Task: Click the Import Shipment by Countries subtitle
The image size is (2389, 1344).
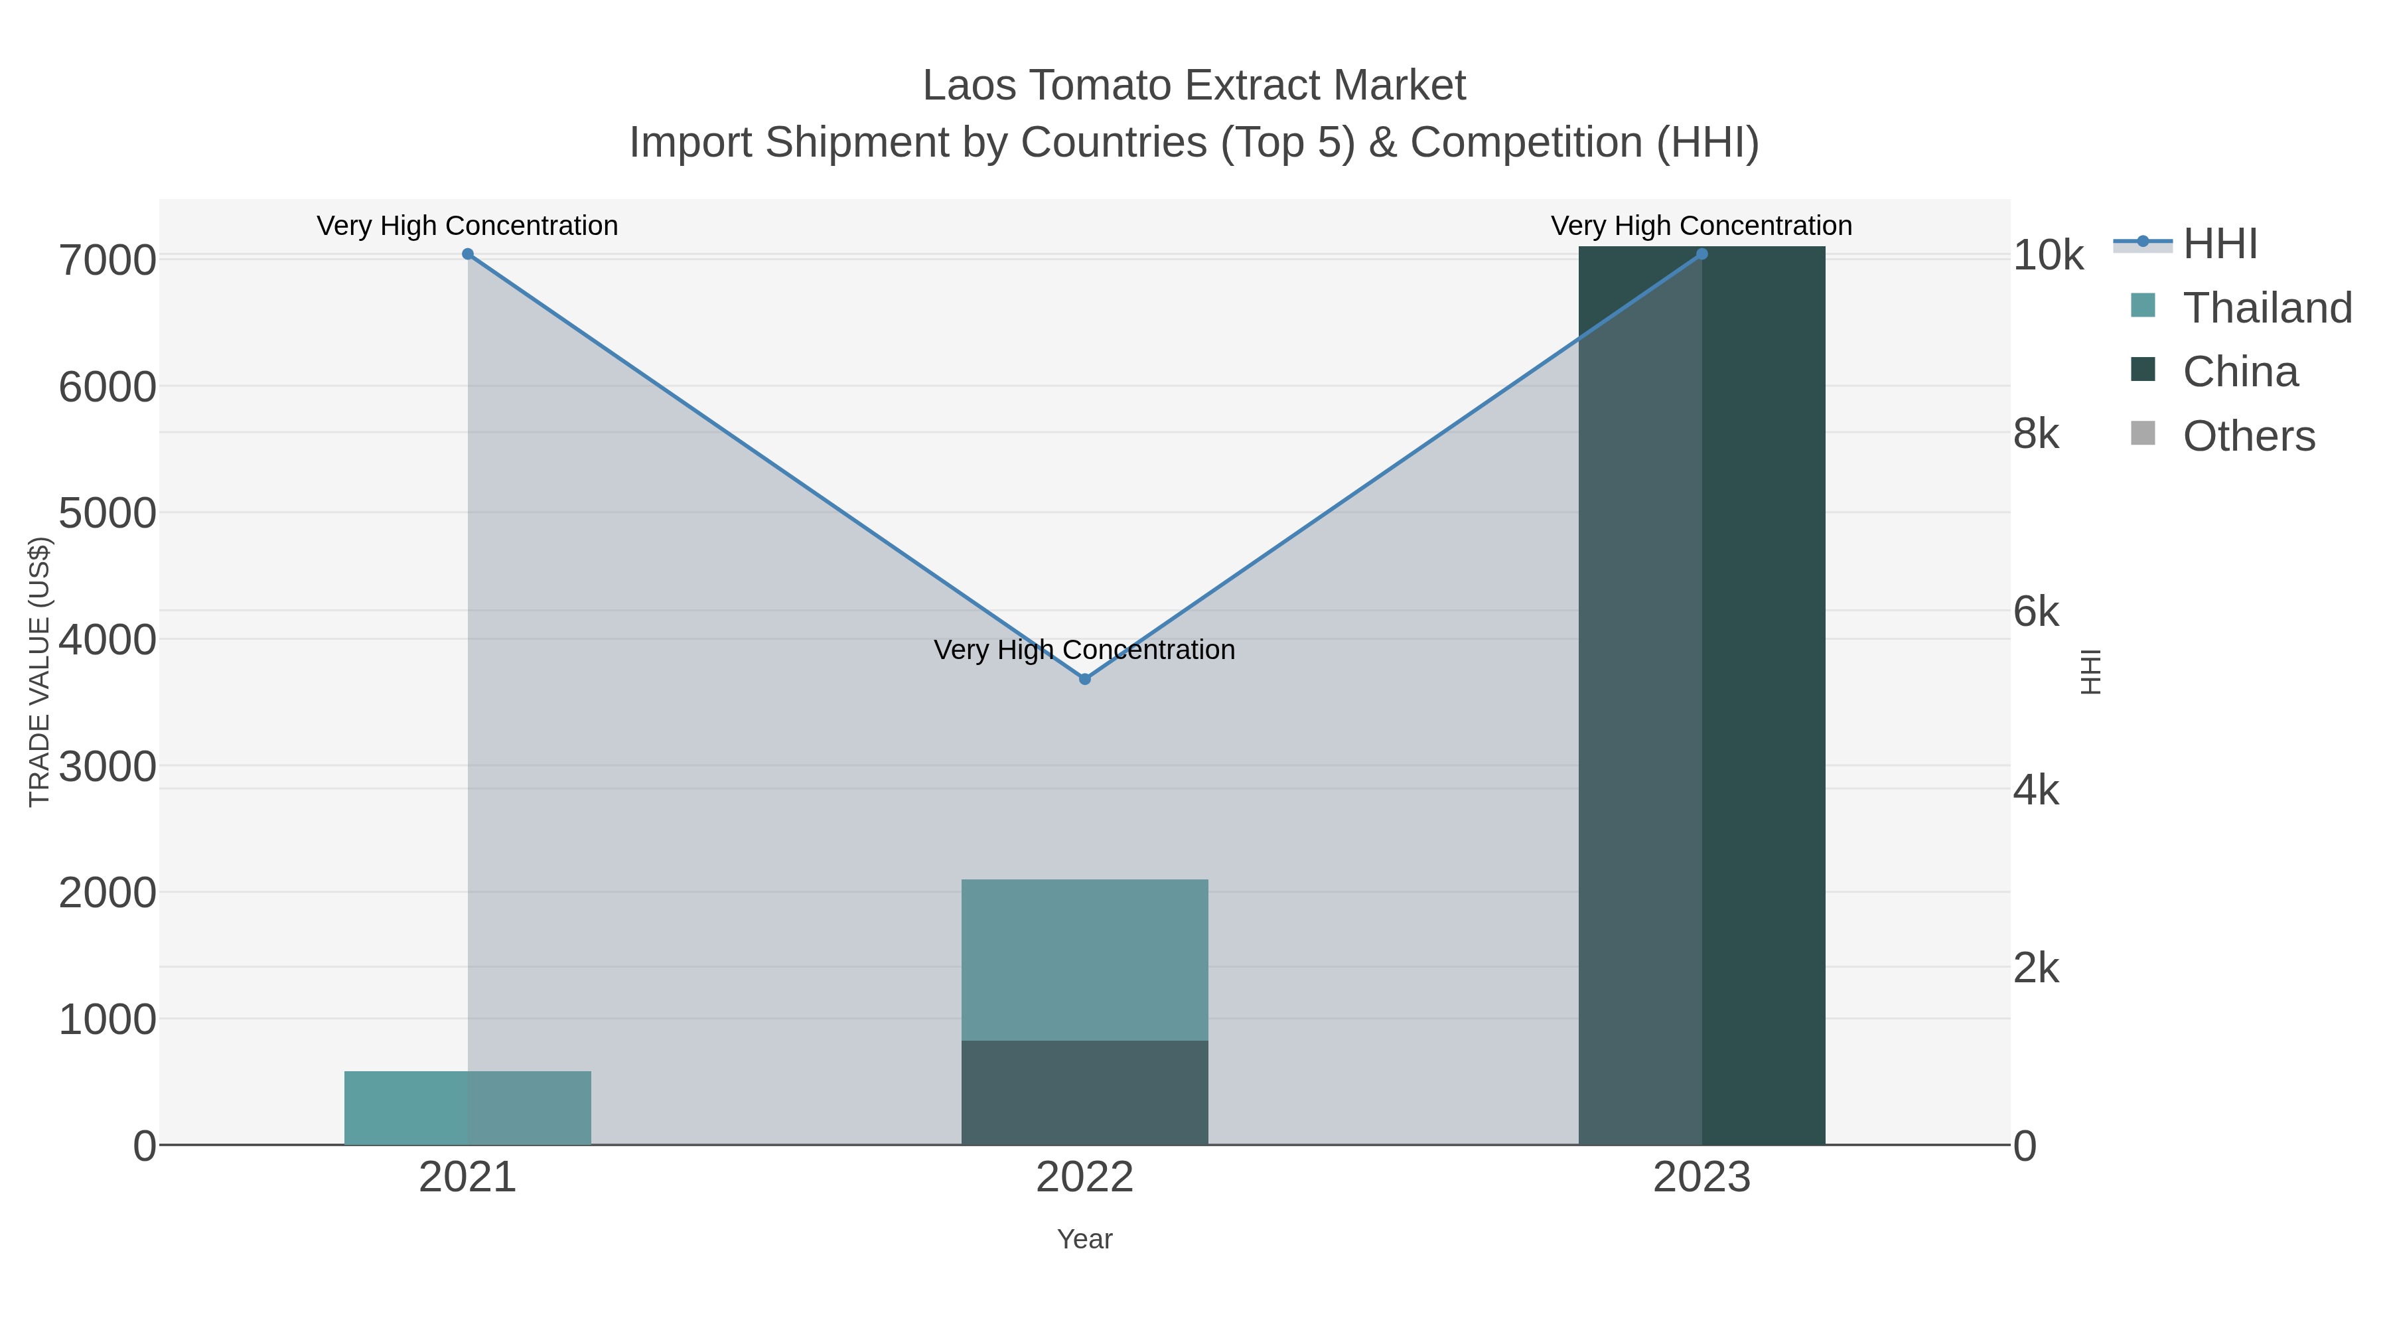Action: coord(1194,143)
